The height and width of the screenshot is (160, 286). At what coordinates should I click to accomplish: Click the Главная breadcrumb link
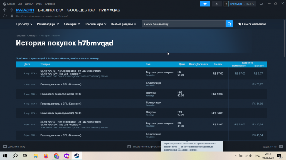coord(20,36)
